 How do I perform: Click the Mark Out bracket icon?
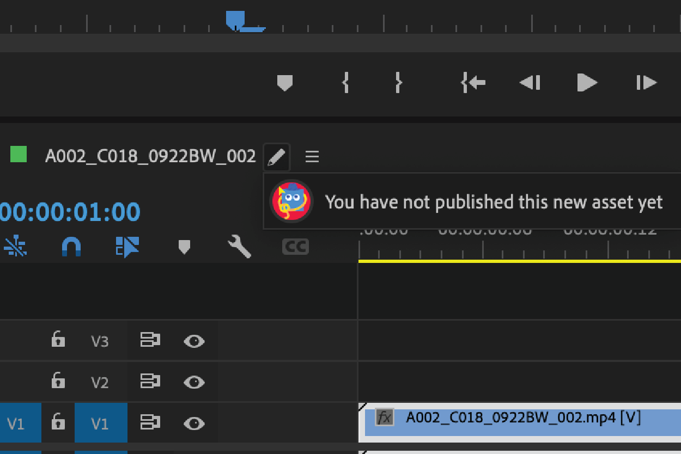pos(398,83)
